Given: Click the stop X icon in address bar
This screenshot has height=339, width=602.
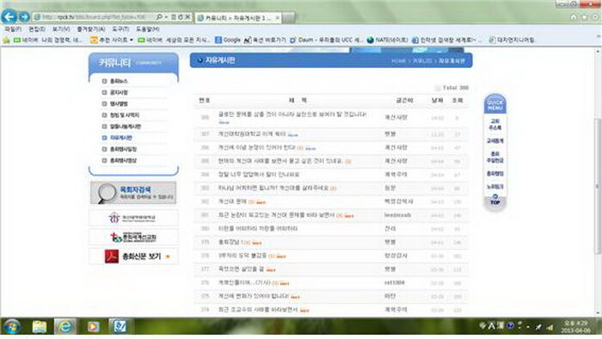Looking at the screenshot, I should pyautogui.click(x=187, y=17).
